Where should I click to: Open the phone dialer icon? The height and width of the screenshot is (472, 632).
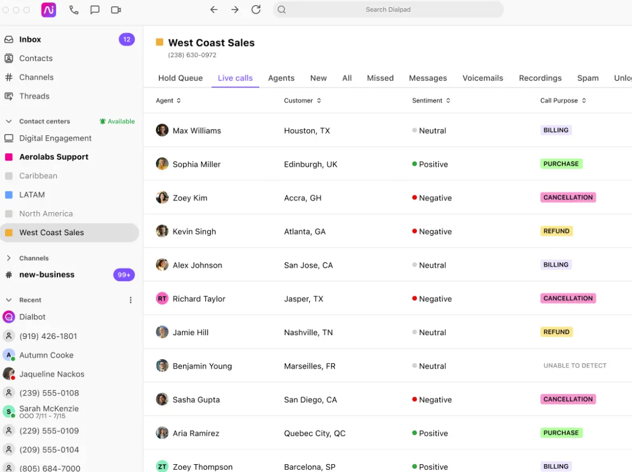coord(74,10)
